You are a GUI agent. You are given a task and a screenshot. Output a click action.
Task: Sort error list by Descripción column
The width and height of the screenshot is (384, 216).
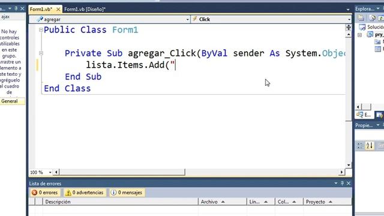[120, 202]
